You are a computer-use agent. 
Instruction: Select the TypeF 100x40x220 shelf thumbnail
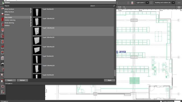pyautogui.click(x=37, y=22)
